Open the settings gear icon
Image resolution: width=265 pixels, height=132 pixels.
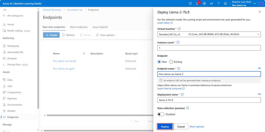pos(204,3)
